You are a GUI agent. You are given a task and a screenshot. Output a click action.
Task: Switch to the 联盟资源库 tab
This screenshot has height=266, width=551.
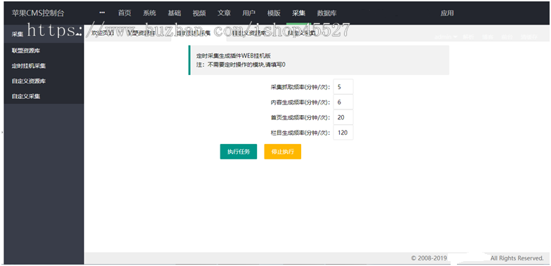(x=141, y=34)
